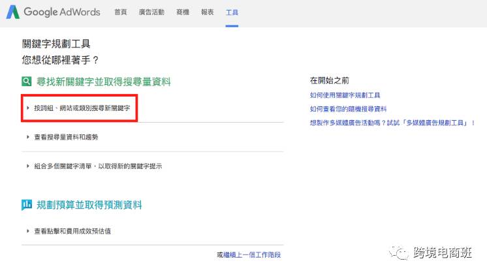Click the Google AdWords logo
Viewport: 487px width, 274px height.
(53, 12)
